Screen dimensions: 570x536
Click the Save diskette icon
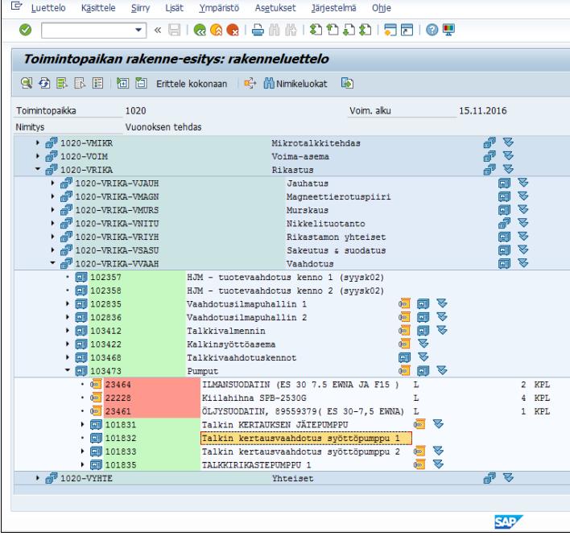(175, 30)
